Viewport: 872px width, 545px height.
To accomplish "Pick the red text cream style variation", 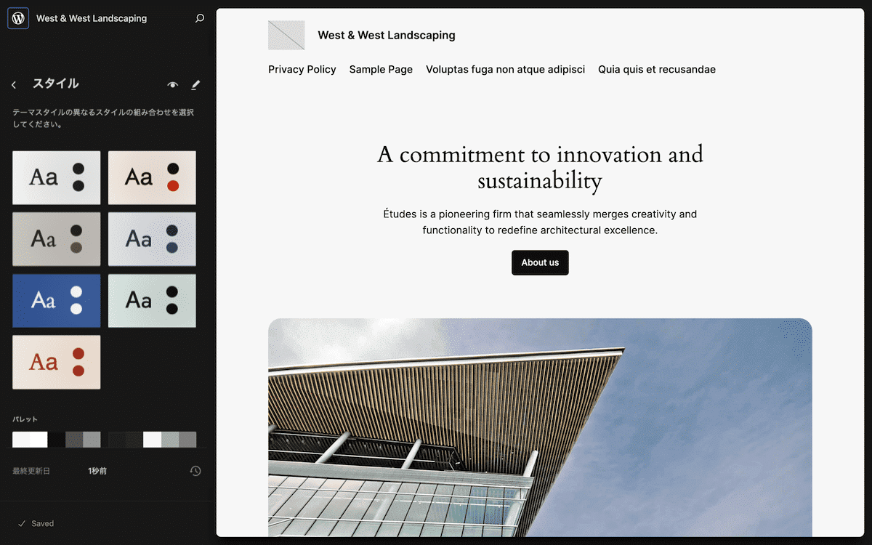I will pos(57,362).
